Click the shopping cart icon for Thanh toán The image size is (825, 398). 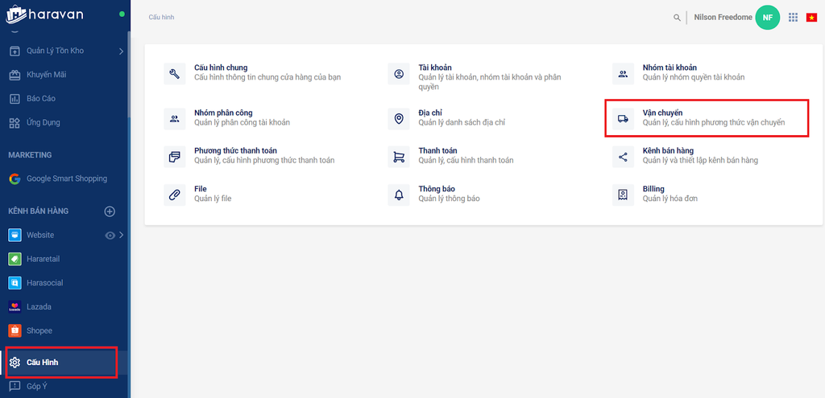399,157
